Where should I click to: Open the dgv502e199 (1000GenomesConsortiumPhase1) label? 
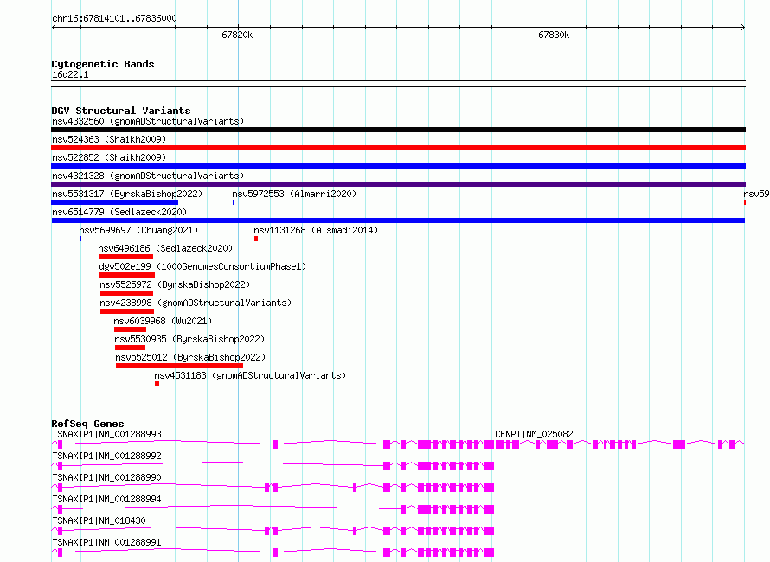pos(202,266)
